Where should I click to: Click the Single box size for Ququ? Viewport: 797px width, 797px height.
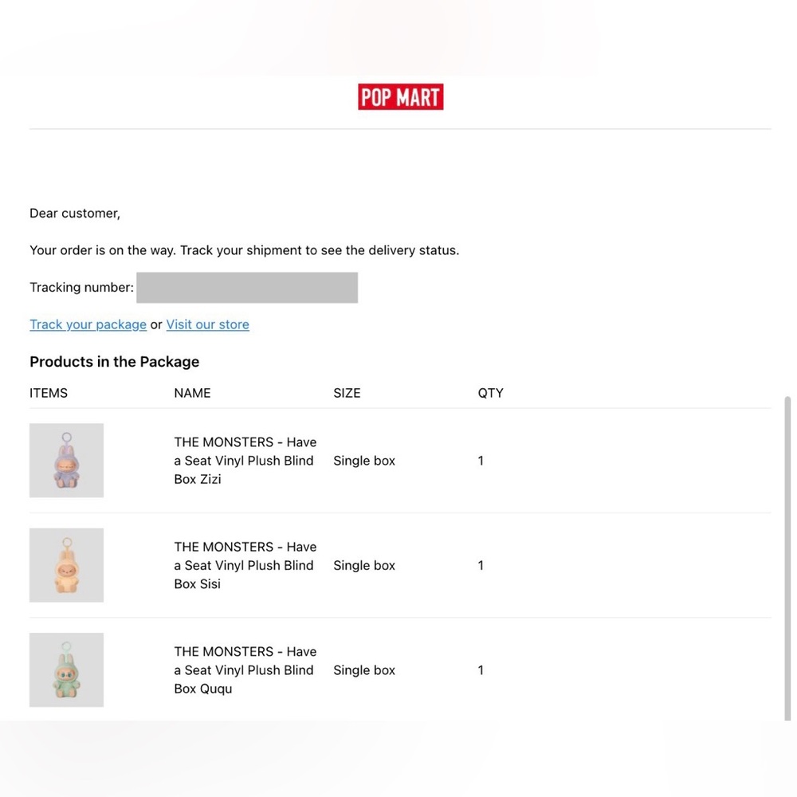(x=364, y=670)
